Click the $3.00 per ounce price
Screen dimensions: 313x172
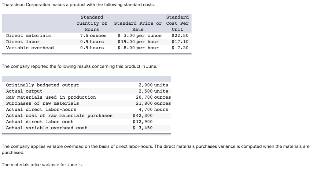point(139,36)
